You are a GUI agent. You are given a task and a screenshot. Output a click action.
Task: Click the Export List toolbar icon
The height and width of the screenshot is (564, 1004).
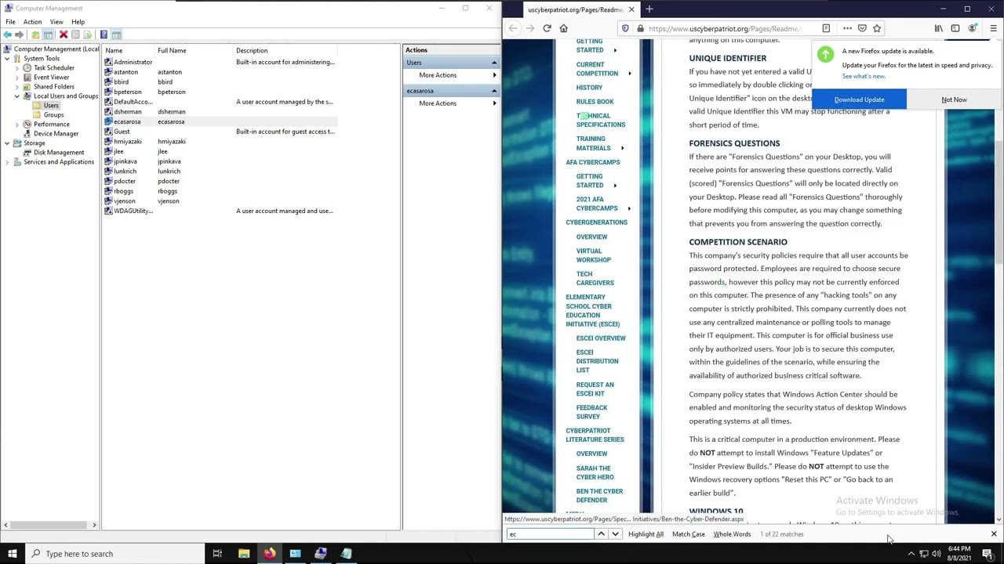click(x=88, y=34)
